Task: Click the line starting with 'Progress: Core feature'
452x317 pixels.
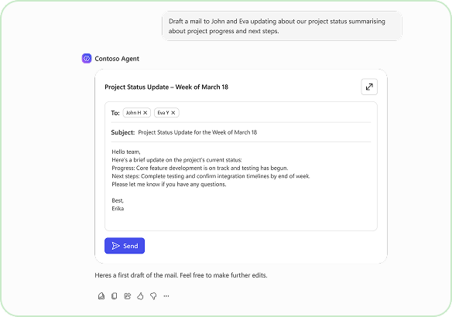Action: point(200,168)
